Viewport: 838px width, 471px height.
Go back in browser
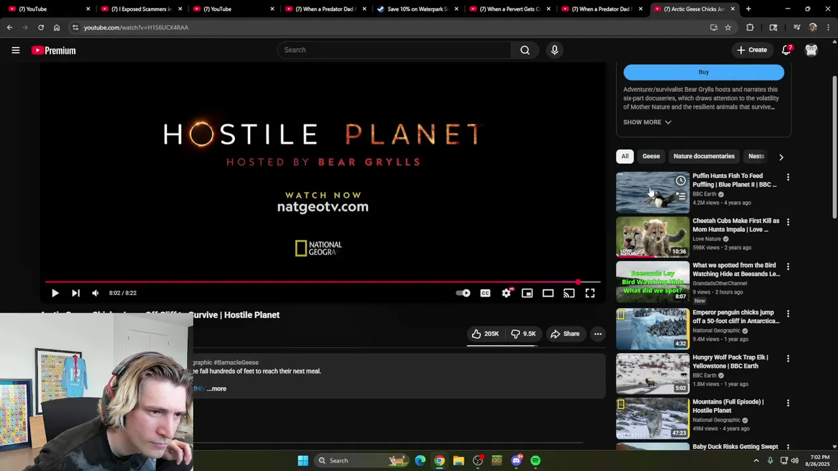[10, 27]
